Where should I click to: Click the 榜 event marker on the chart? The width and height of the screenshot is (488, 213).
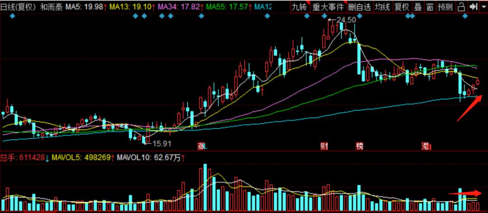(x=360, y=146)
